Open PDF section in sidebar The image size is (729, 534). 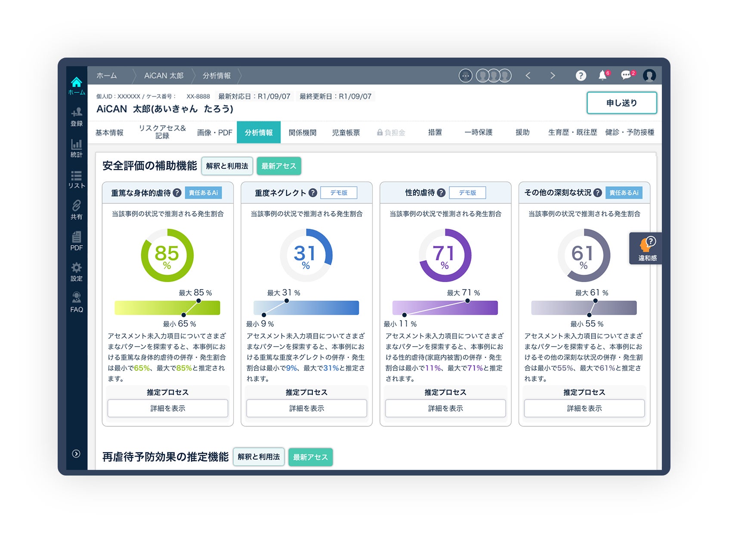tap(77, 241)
